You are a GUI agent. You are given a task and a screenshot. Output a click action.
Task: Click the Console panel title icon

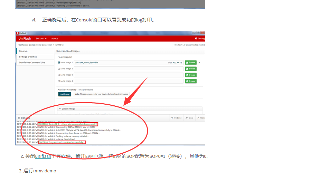19,118
